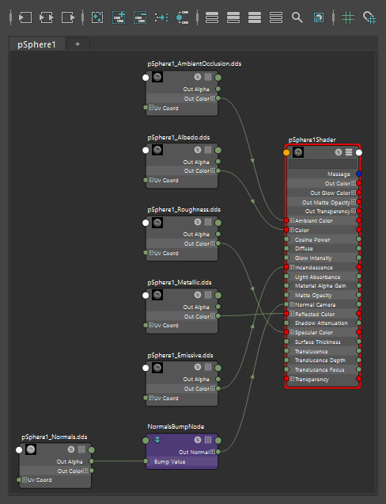
Task: Expand Uv Coord on pSphere1_Albedo.dds
Action: (151, 180)
